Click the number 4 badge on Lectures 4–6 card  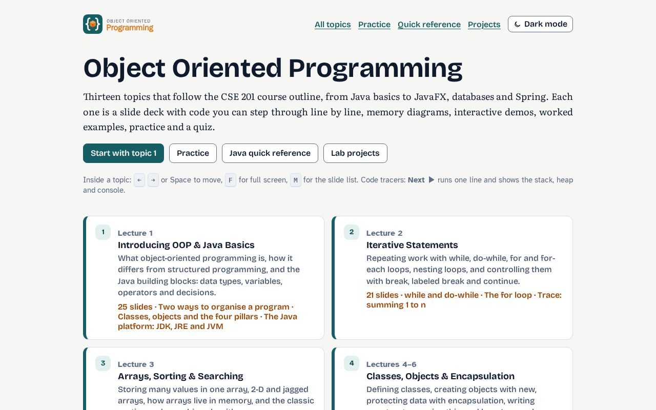point(352,363)
